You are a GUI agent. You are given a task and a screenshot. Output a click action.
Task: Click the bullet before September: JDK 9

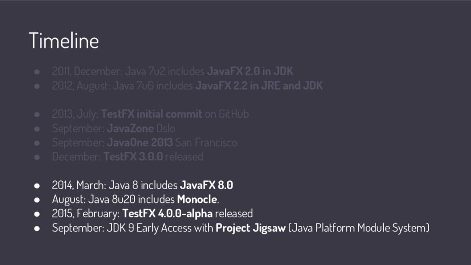tap(37, 228)
